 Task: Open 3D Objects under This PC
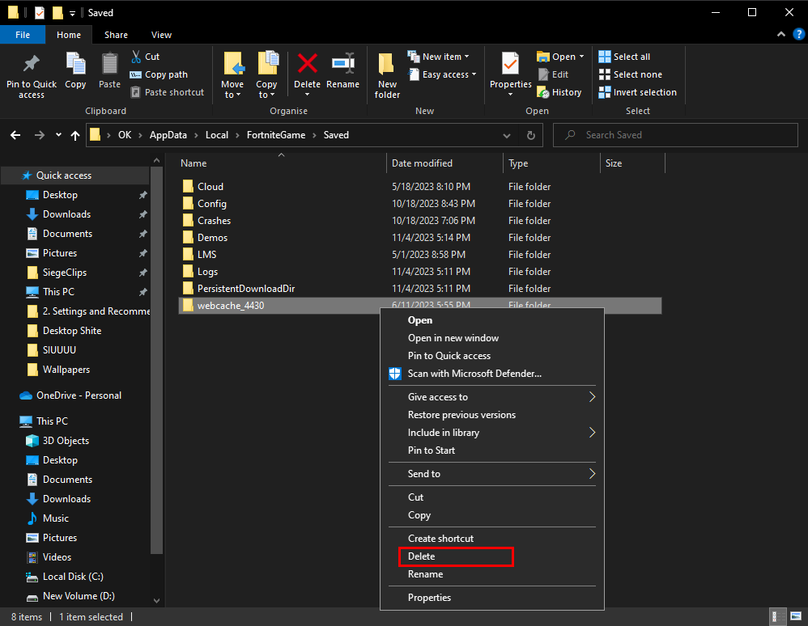(x=66, y=441)
